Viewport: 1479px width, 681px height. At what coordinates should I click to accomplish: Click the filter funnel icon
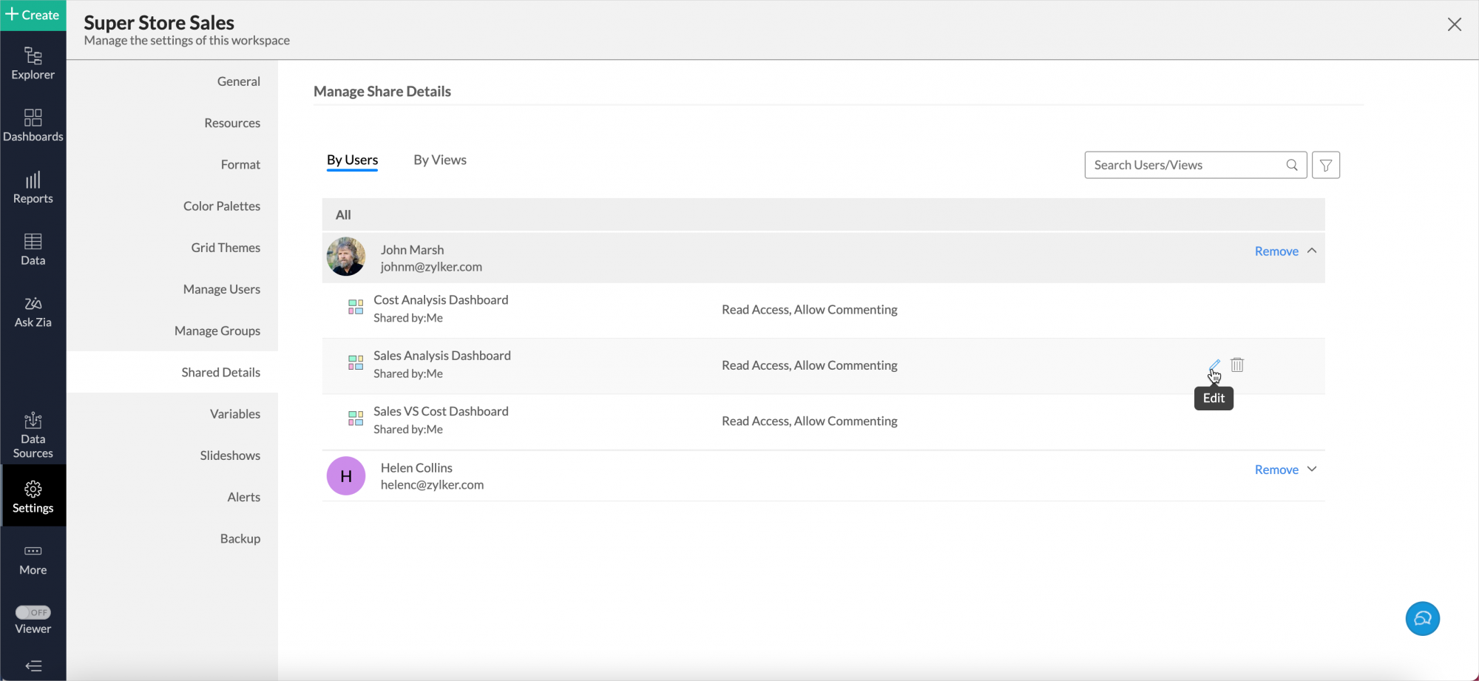click(1325, 165)
